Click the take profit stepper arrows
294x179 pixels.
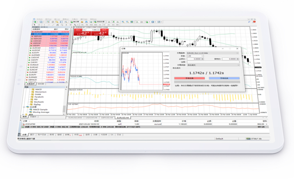click(238, 59)
